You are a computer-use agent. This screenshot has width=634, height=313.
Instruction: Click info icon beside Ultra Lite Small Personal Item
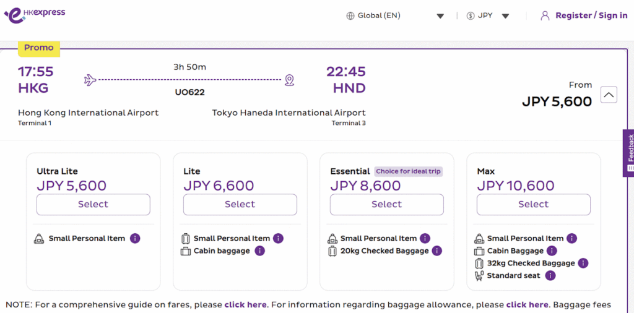(x=135, y=238)
